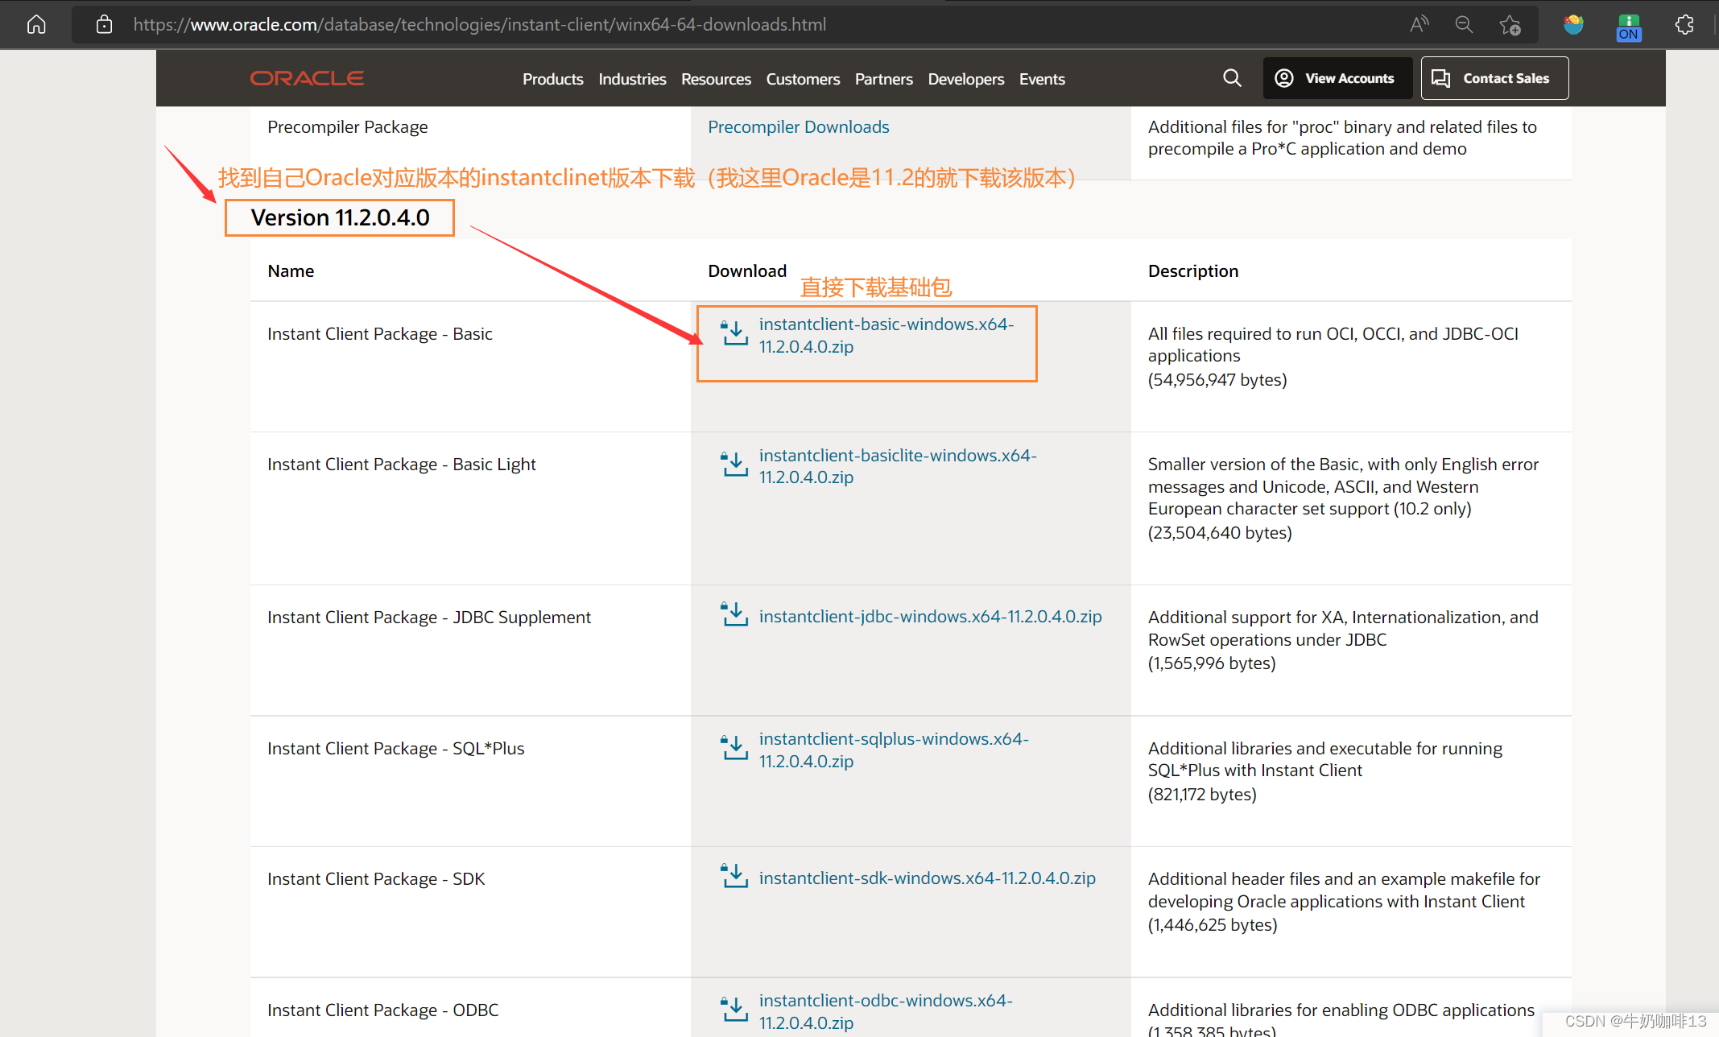Add page to favorites star icon
Screen dimensions: 1719x1037
coord(1510,25)
